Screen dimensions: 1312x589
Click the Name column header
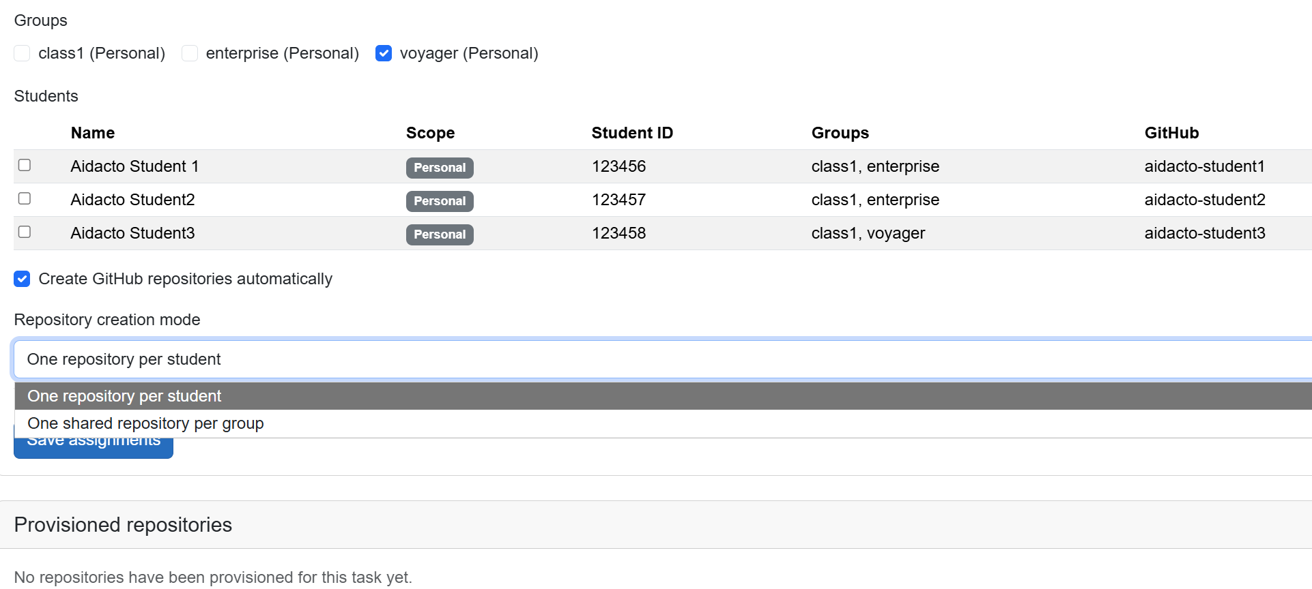93,133
